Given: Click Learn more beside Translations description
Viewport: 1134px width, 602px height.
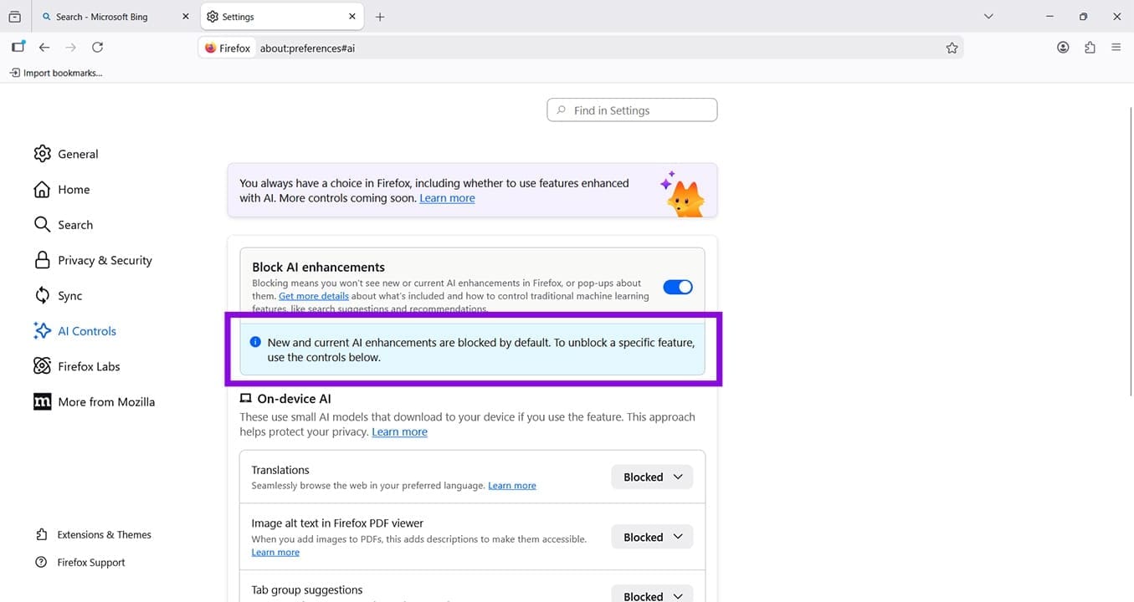Looking at the screenshot, I should 512,486.
